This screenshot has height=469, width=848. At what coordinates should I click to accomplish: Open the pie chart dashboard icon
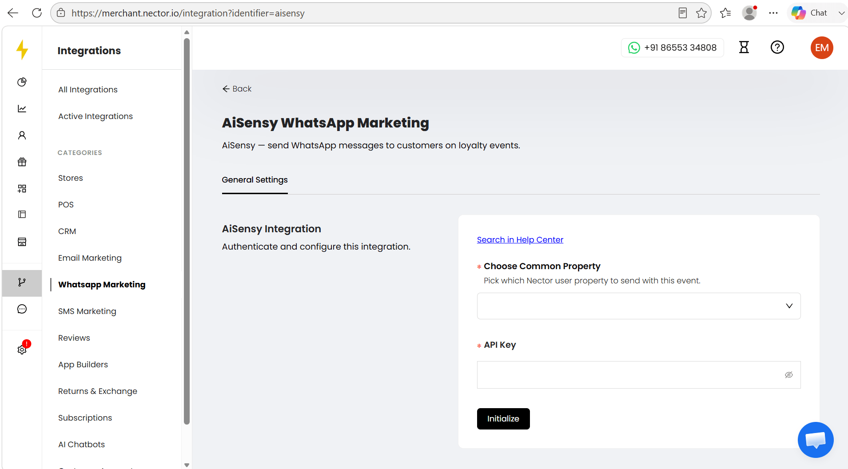[x=22, y=82]
